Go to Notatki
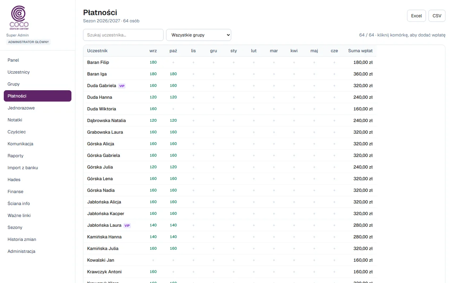The width and height of the screenshot is (453, 283). pyautogui.click(x=38, y=120)
